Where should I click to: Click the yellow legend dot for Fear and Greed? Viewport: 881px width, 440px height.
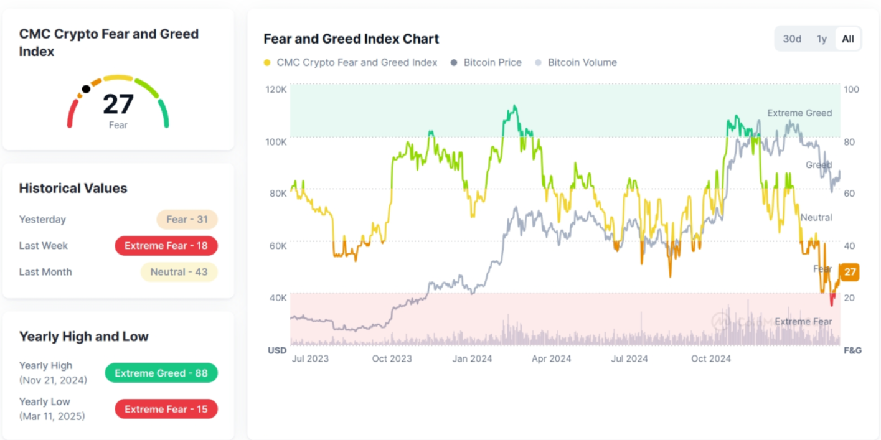click(x=268, y=62)
